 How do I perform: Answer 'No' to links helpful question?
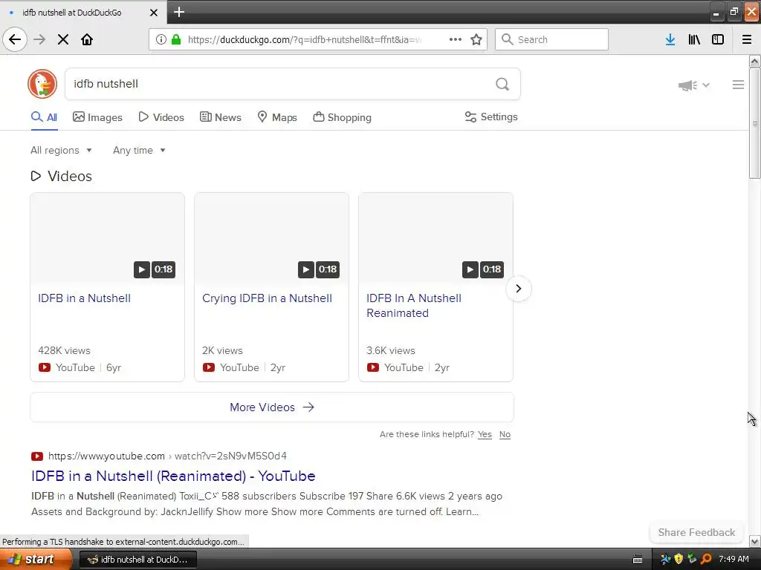[505, 434]
